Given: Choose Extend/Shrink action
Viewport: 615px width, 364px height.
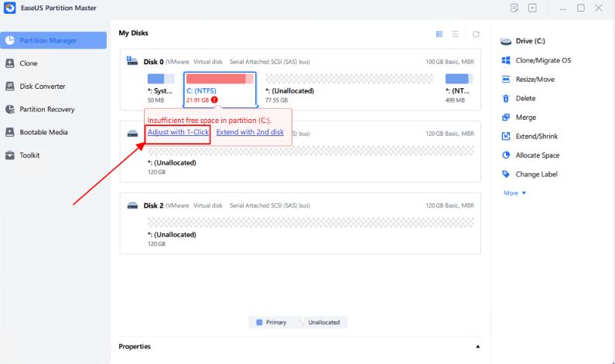Looking at the screenshot, I should [537, 136].
